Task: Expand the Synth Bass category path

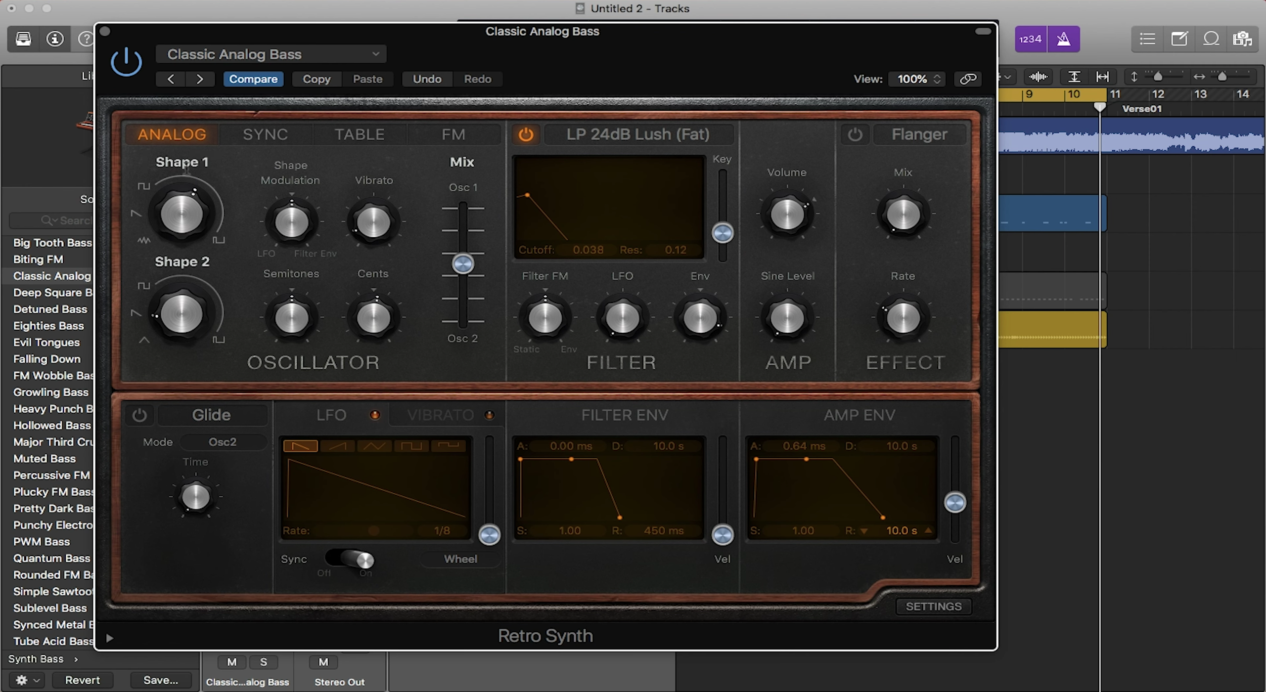Action: 43,659
